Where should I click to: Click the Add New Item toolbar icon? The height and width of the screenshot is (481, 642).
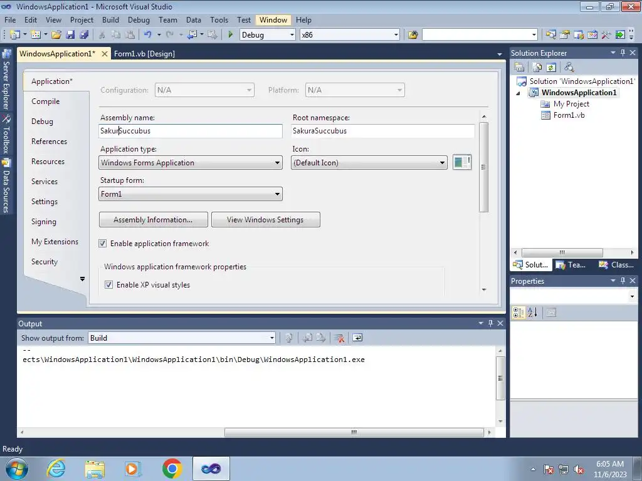pyautogui.click(x=36, y=35)
